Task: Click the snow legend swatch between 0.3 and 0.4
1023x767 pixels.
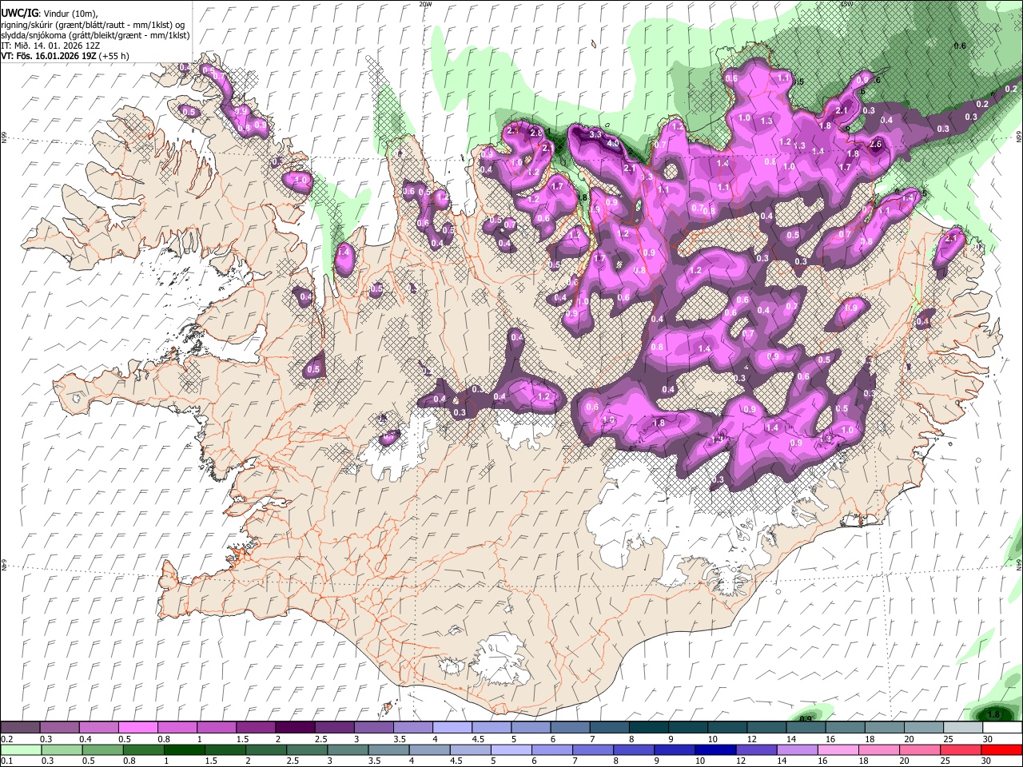Action: [59, 728]
